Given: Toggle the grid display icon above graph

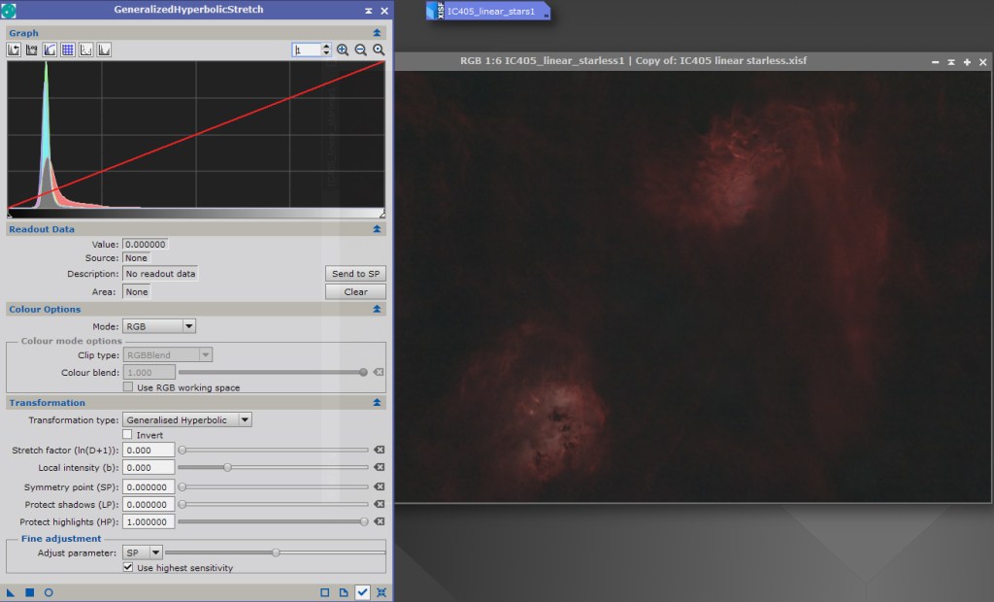Looking at the screenshot, I should (x=68, y=50).
